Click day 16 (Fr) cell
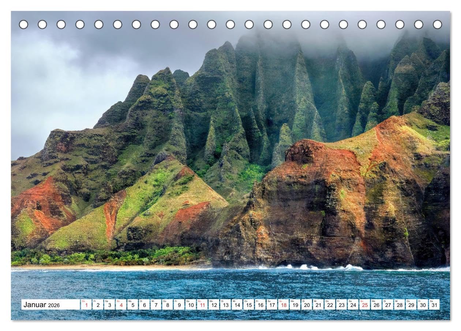Image resolution: width=461 pixels, height=331 pixels. point(261,305)
